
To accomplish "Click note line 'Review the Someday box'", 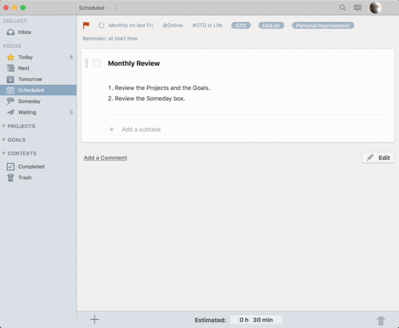I will point(149,99).
